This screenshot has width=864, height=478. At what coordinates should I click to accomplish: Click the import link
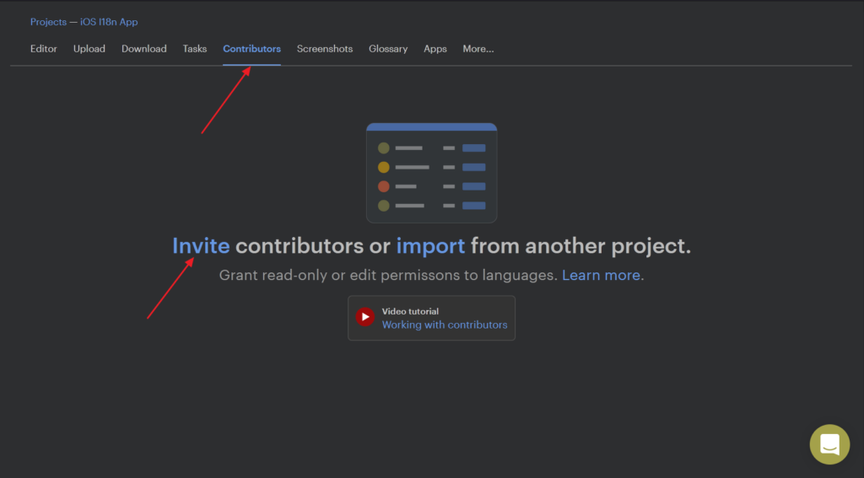point(430,246)
